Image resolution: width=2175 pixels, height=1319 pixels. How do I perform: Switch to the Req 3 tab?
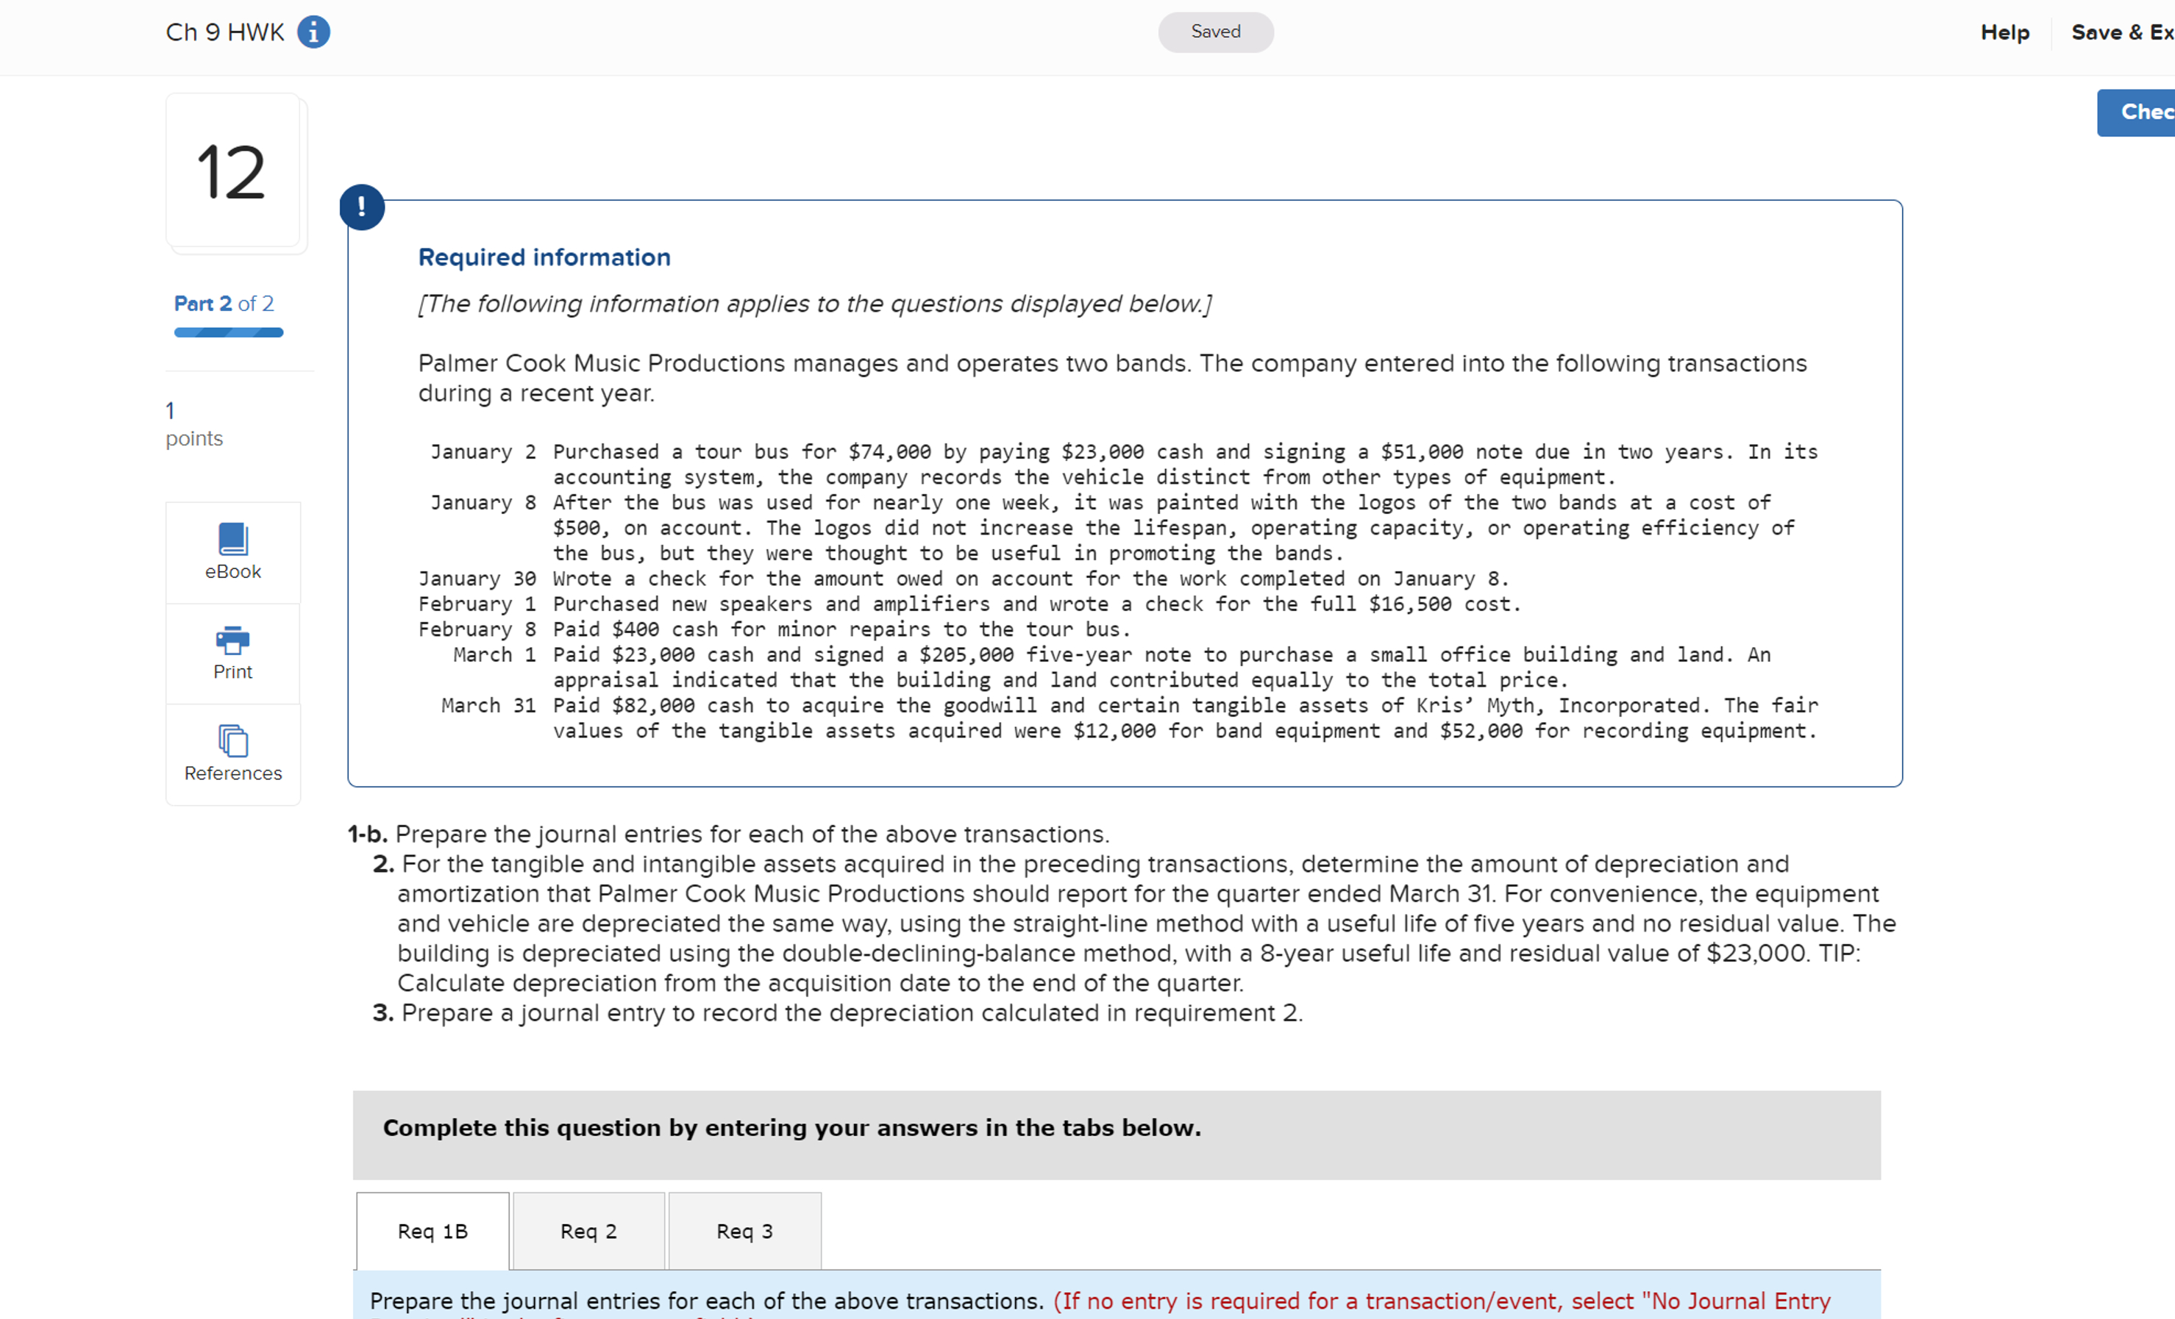pyautogui.click(x=744, y=1231)
